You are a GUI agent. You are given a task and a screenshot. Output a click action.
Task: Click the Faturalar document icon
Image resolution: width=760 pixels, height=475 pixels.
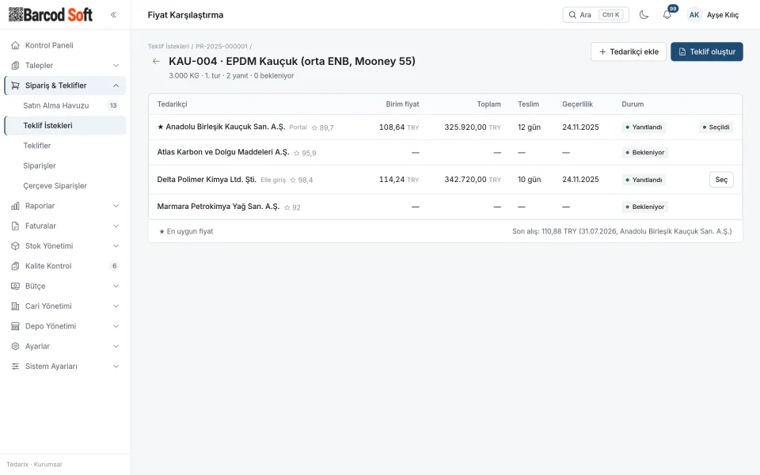(16, 226)
